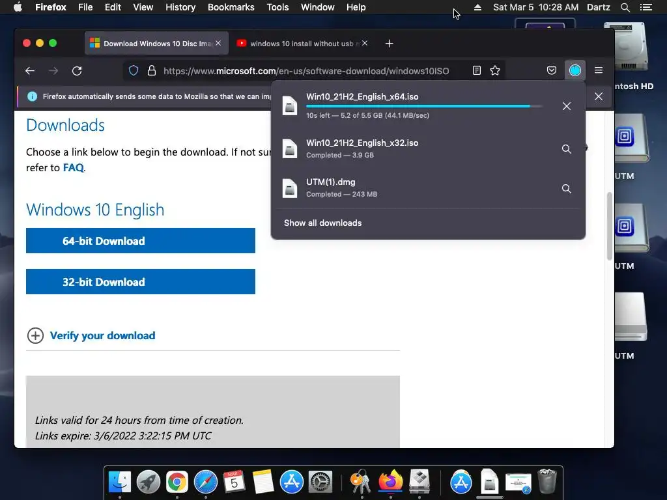Open Calendar from the Dock

(234, 482)
